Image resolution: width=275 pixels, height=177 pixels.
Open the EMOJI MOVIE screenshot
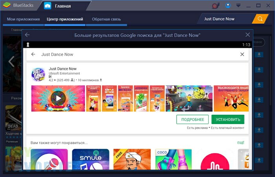(110, 99)
